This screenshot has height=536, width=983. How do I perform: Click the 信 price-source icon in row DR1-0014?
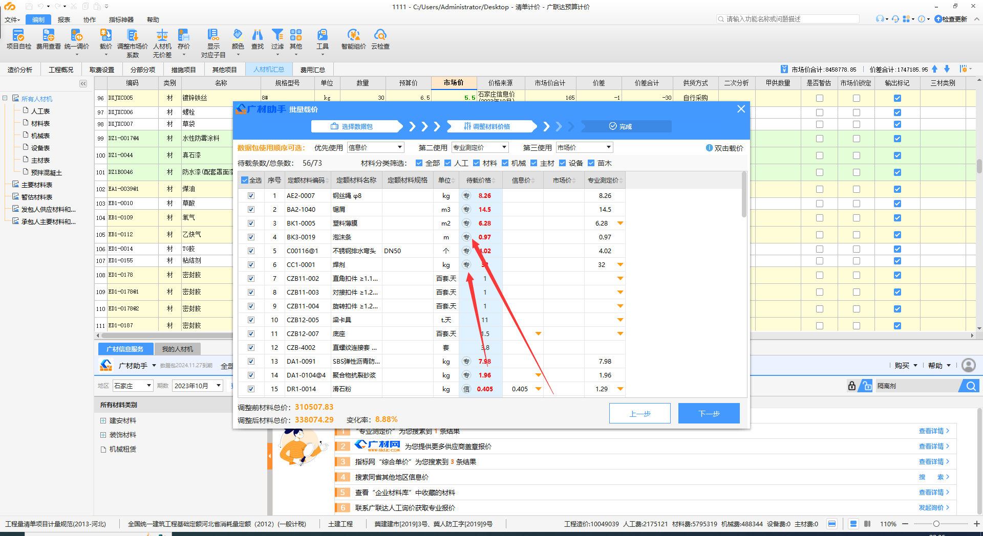[466, 389]
